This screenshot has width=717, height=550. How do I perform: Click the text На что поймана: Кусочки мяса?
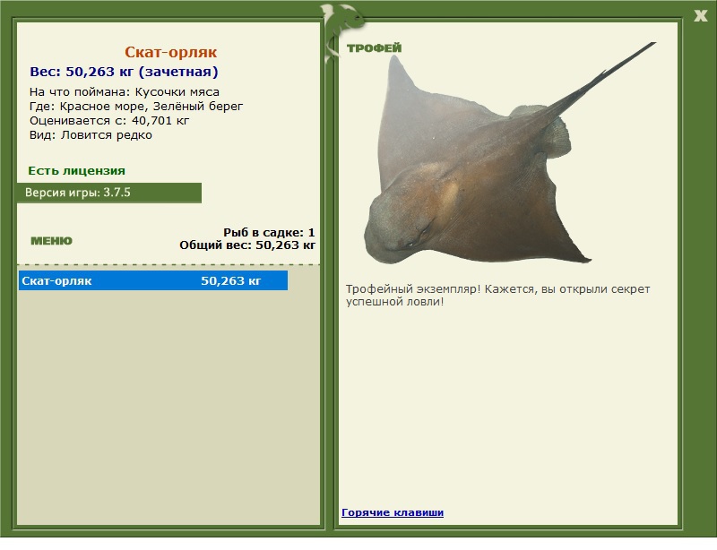click(125, 92)
